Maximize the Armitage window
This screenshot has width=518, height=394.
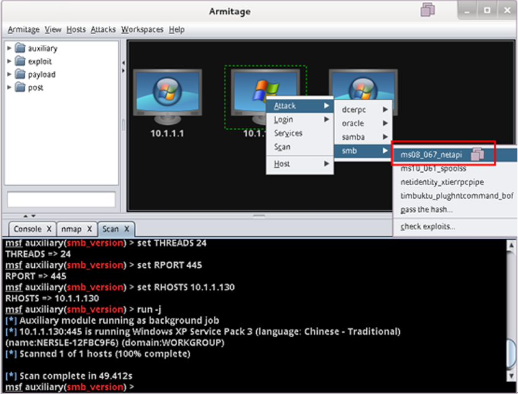point(487,11)
